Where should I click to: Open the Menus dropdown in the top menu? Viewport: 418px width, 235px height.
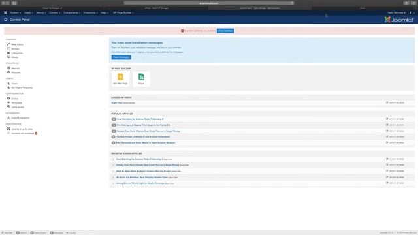(x=41, y=13)
